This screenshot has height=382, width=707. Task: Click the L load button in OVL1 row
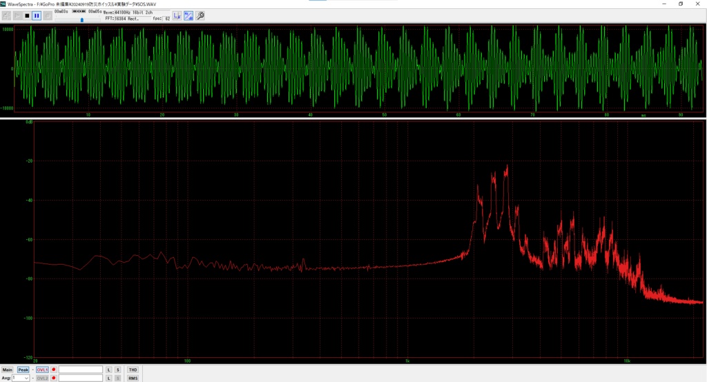(x=108, y=370)
